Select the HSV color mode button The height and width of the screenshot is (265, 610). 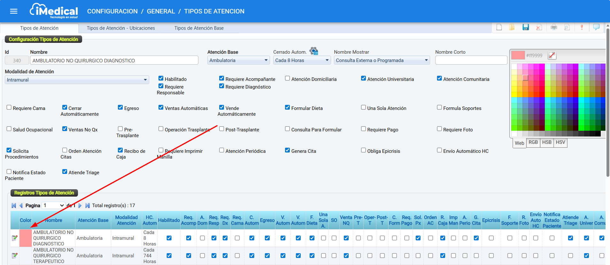pyautogui.click(x=560, y=143)
